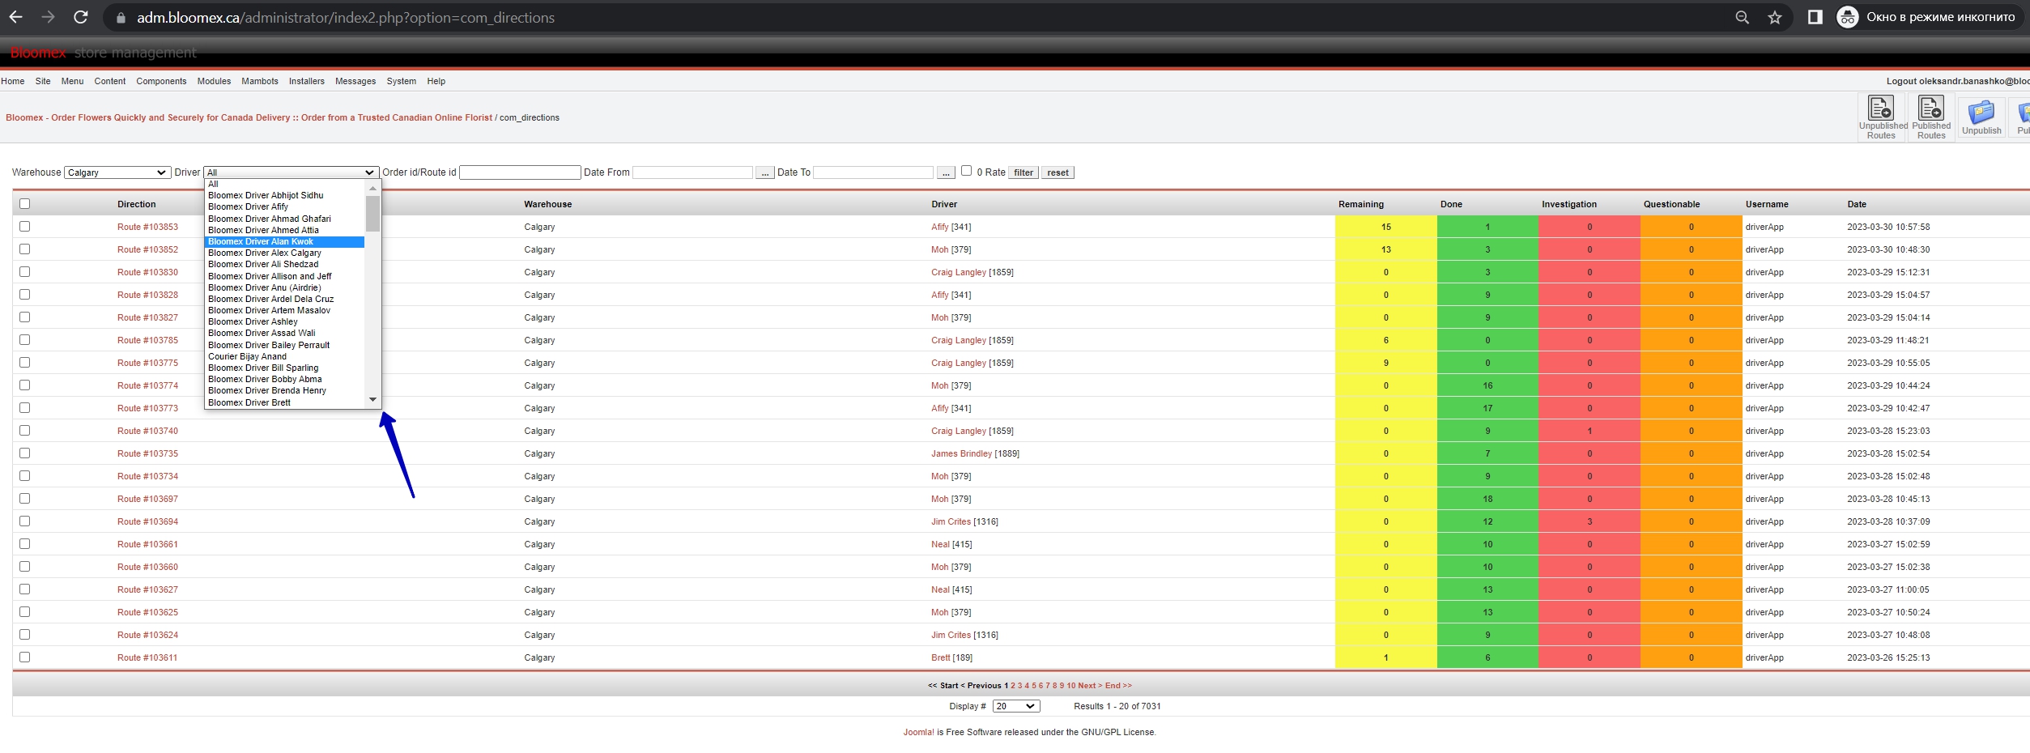Open driver Craig Langley on Route #103830
This screenshot has height=753, width=2030.
coord(958,272)
